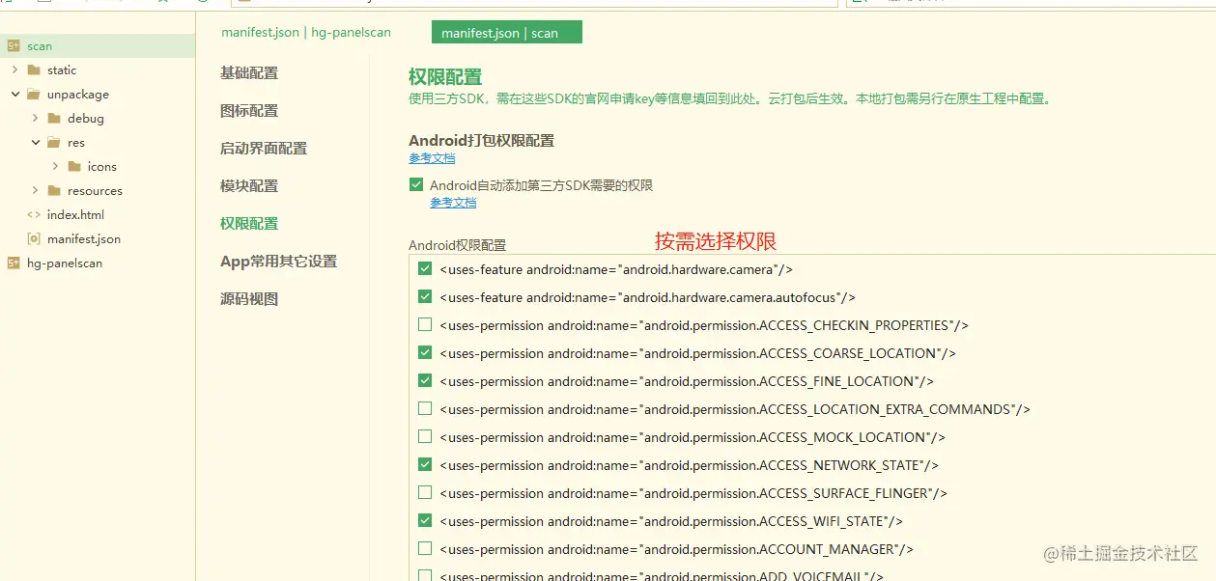Uncheck Android自动添加第三方SDK需要的权限
Screen dimensions: 1216x581
416,184
